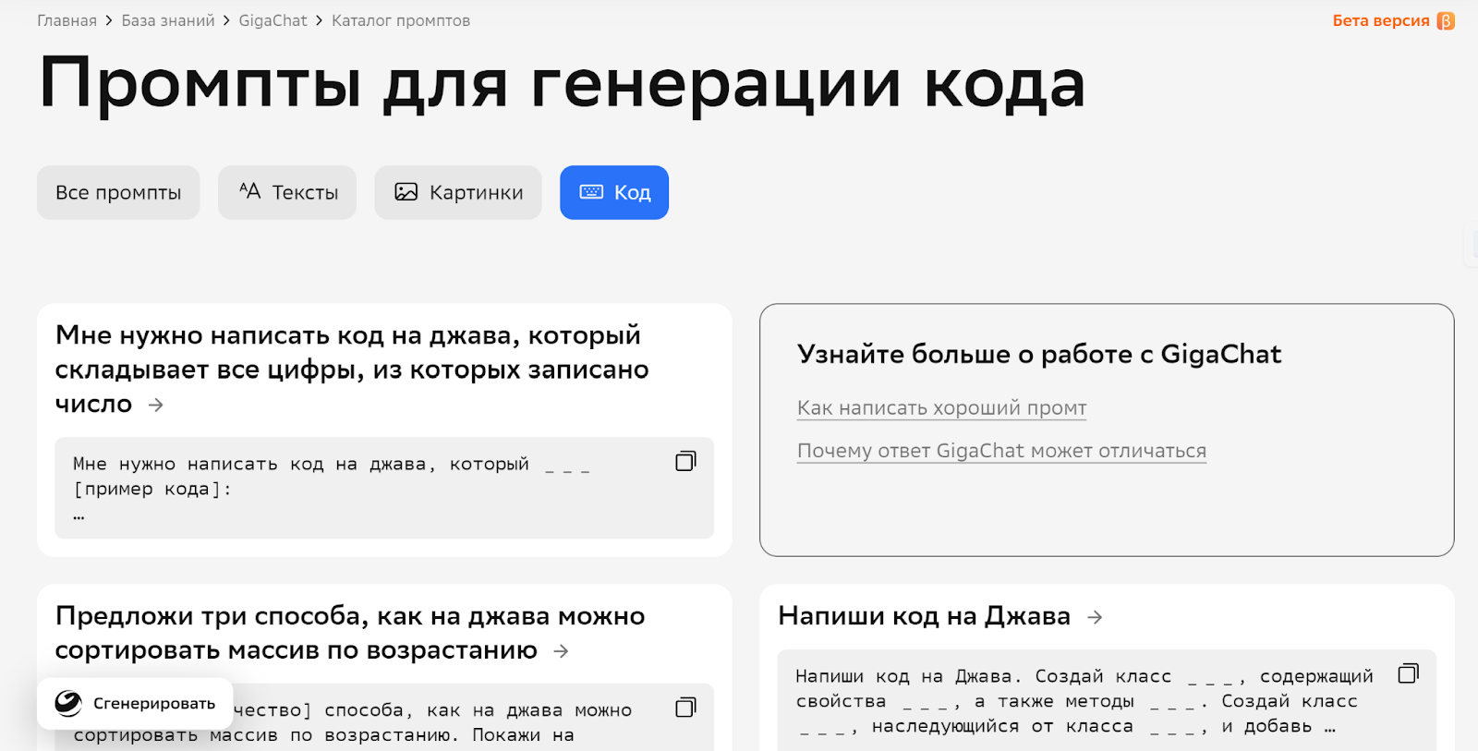The image size is (1478, 751).
Task: Switch to the 'Картинки' filter tab
Action: pyautogui.click(x=458, y=192)
